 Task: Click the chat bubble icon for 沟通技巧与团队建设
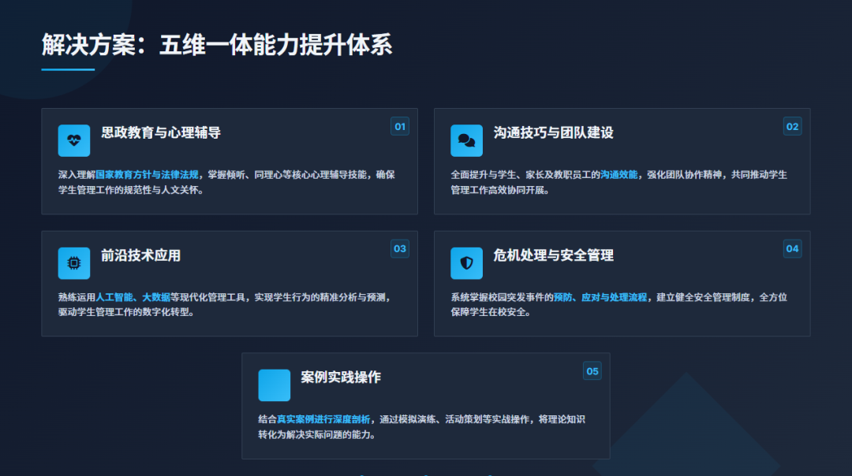tap(466, 140)
